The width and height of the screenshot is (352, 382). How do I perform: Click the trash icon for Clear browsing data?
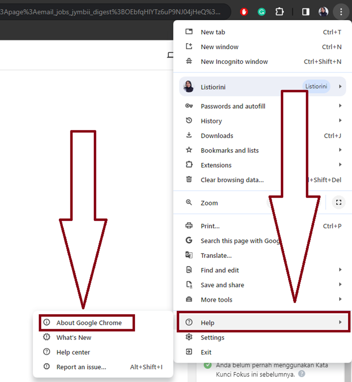pyautogui.click(x=189, y=179)
